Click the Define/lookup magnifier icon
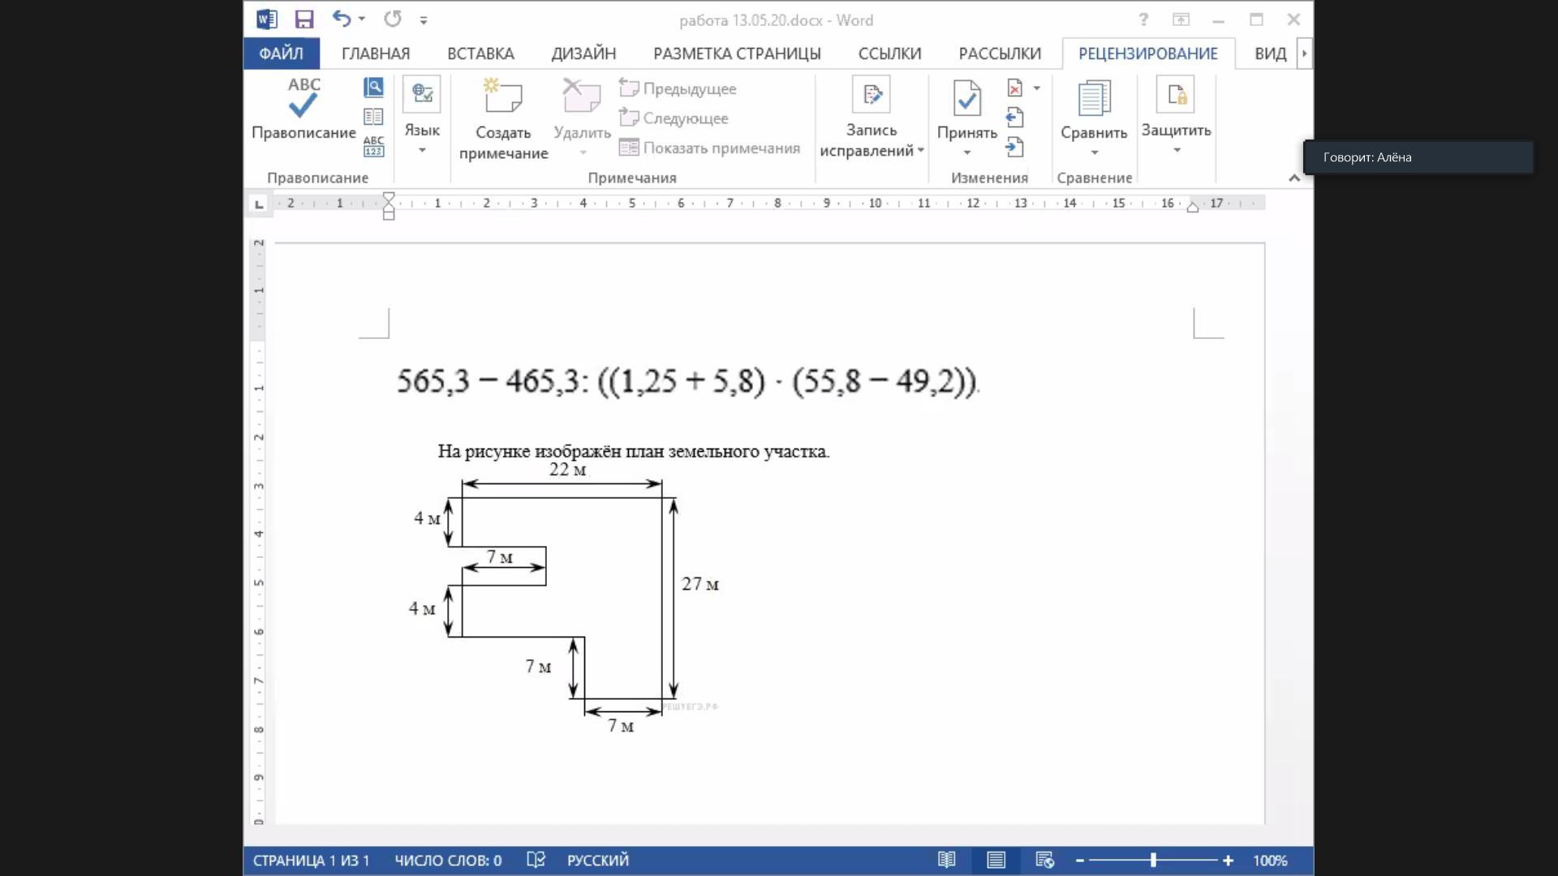The width and height of the screenshot is (1558, 876). point(373,87)
